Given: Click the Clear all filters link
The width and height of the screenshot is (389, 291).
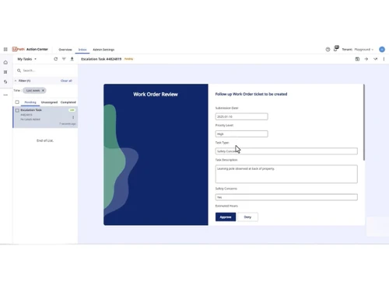Looking at the screenshot, I should coord(66,81).
